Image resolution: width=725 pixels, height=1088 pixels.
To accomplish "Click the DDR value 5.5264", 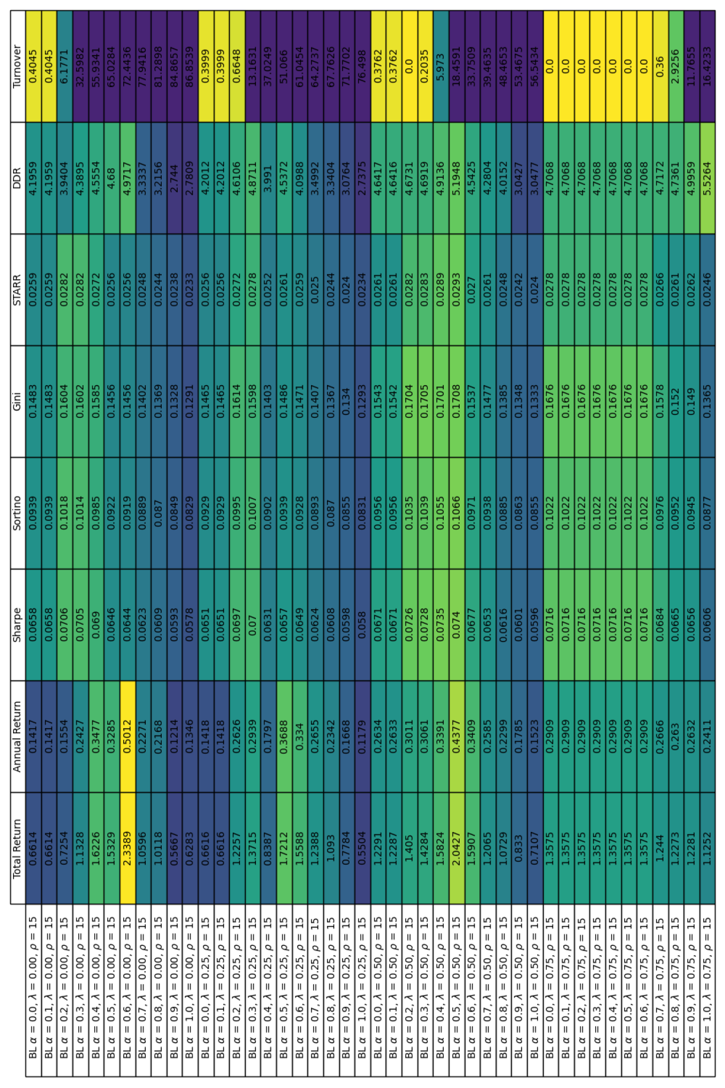I will [707, 178].
